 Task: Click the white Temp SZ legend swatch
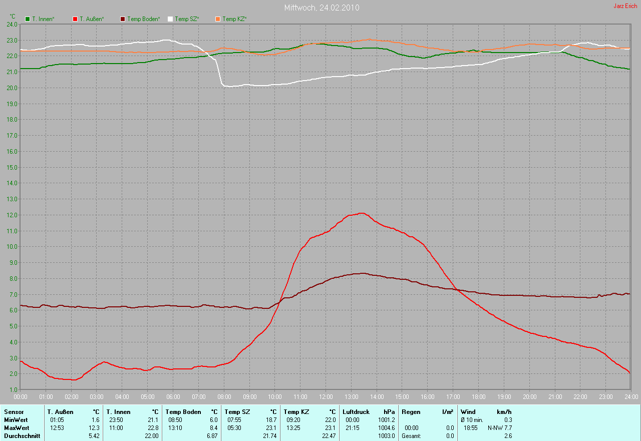[x=170, y=19]
